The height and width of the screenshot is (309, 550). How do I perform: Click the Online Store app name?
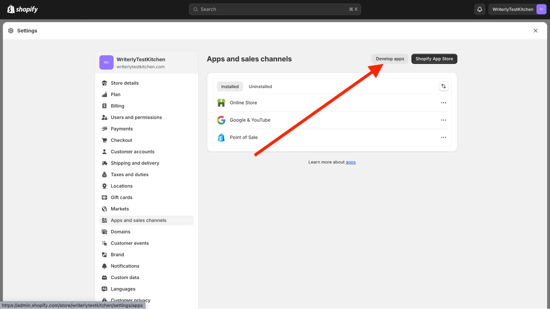pyautogui.click(x=243, y=103)
